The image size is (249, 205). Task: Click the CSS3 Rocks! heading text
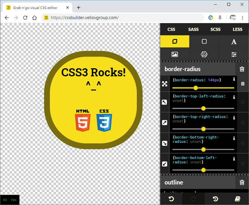click(93, 72)
